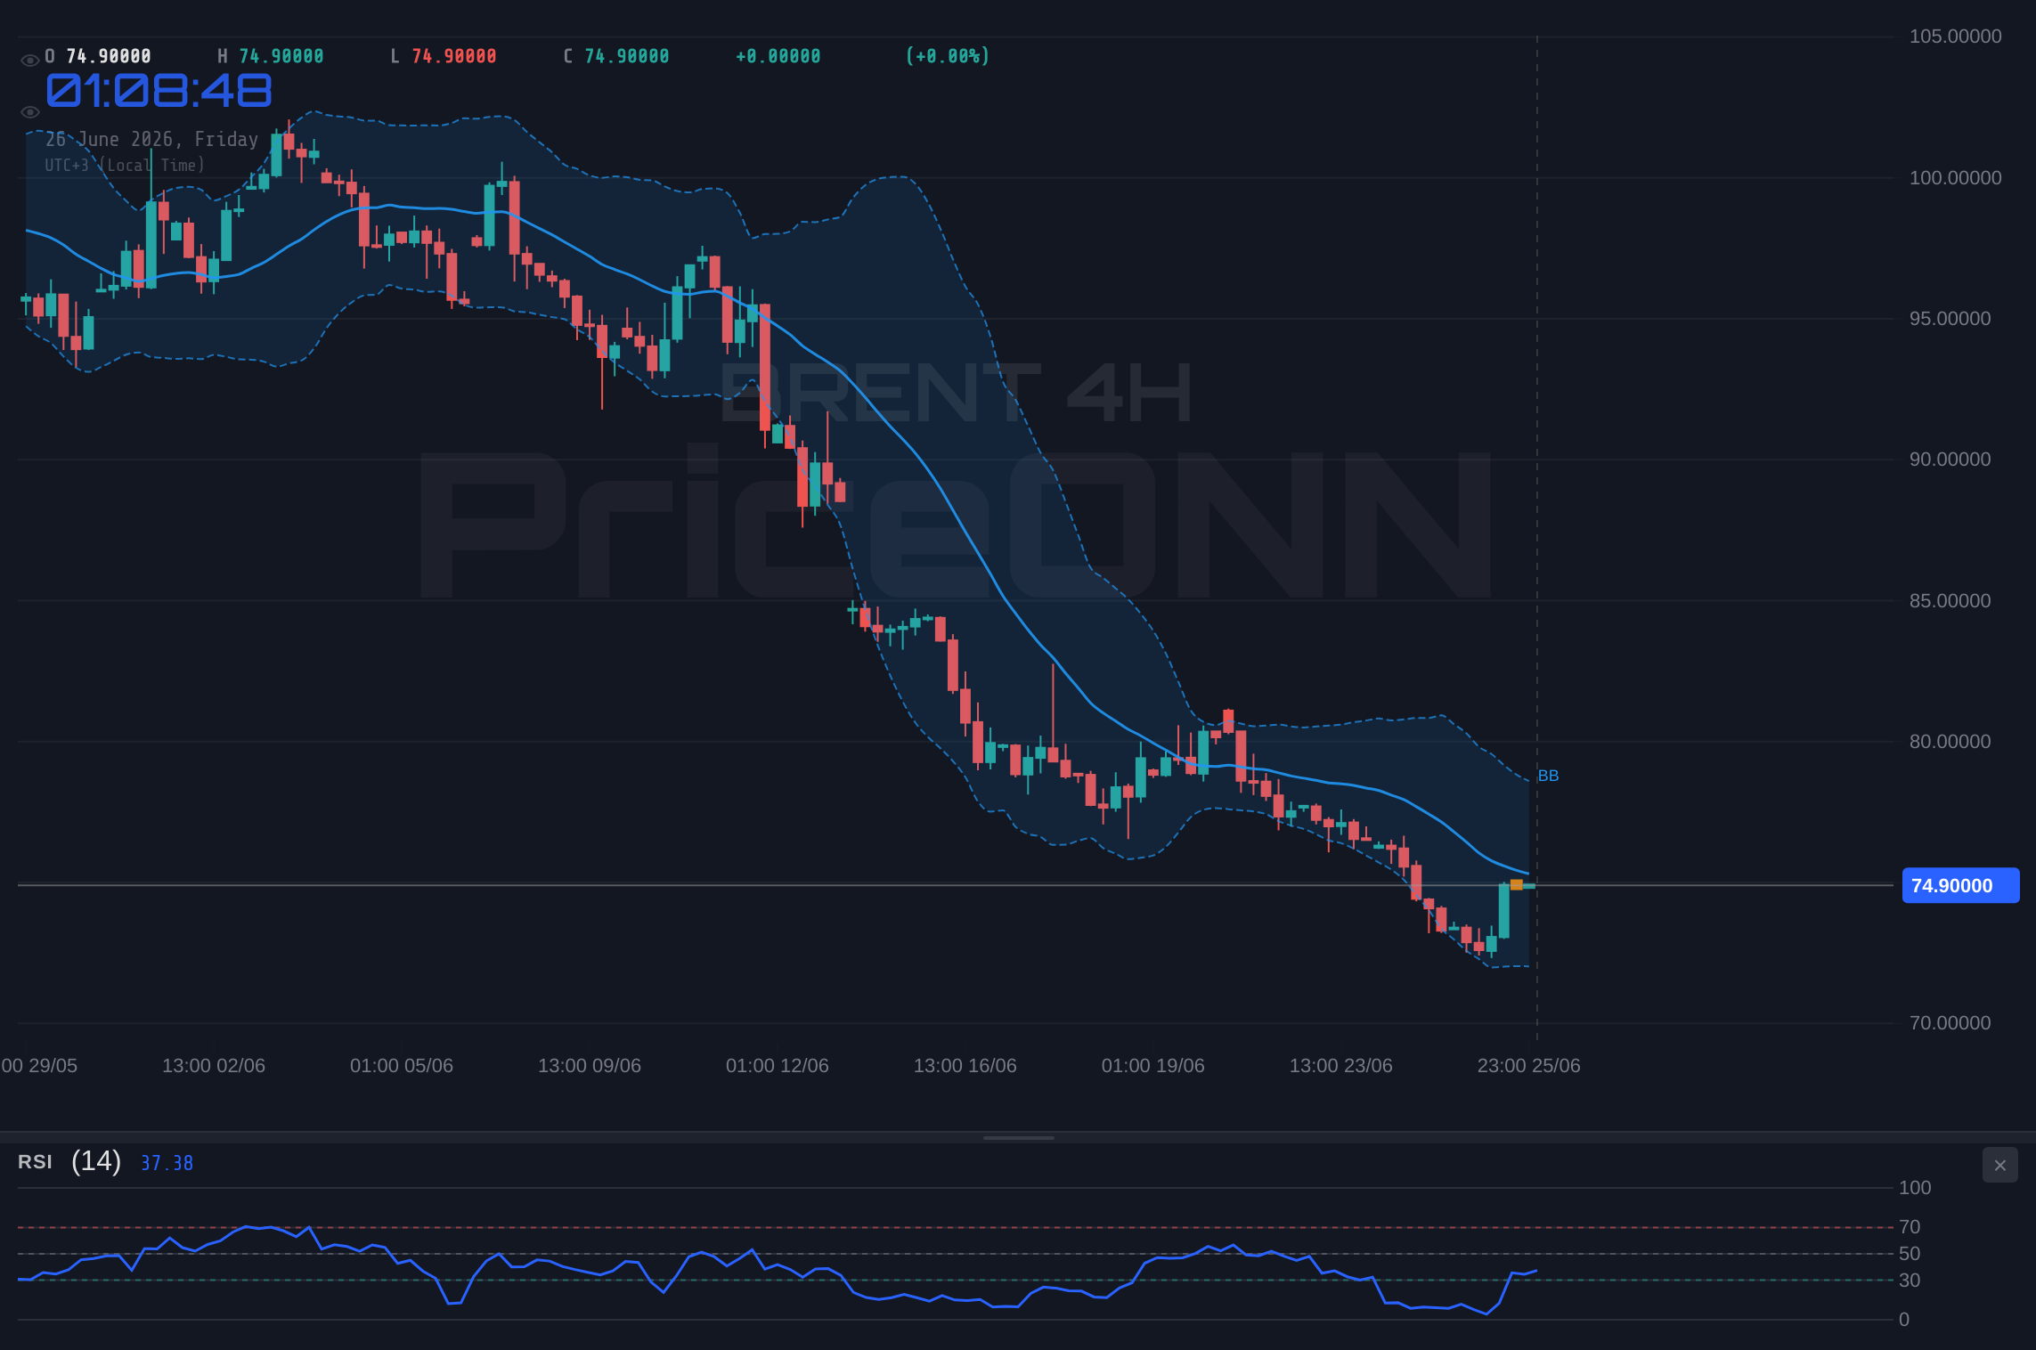This screenshot has width=2036, height=1350.
Task: Click the 13:00 23/06 time axis label
Action: [x=1341, y=1066]
